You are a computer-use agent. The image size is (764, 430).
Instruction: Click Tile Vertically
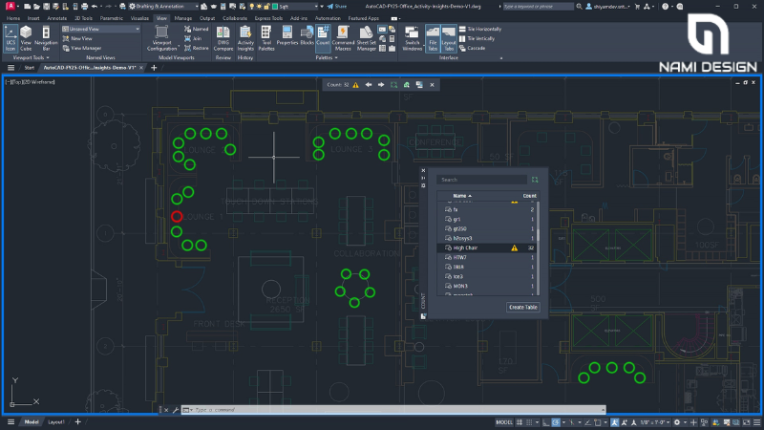click(477, 38)
